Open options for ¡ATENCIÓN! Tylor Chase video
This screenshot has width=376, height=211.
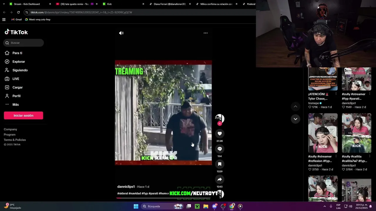pyautogui.click(x=336, y=94)
